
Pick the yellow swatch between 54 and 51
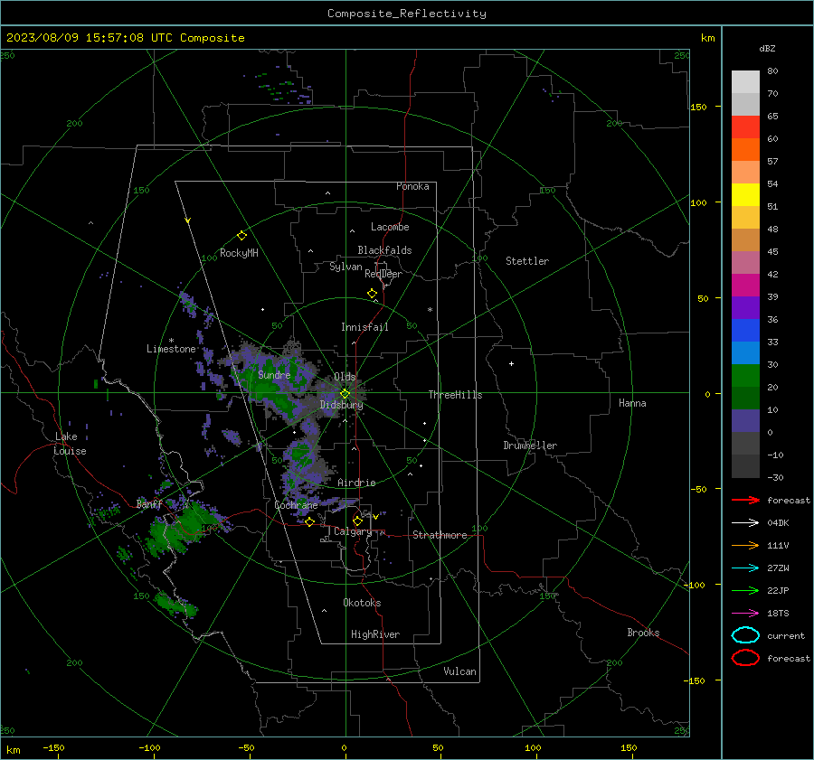(745, 194)
